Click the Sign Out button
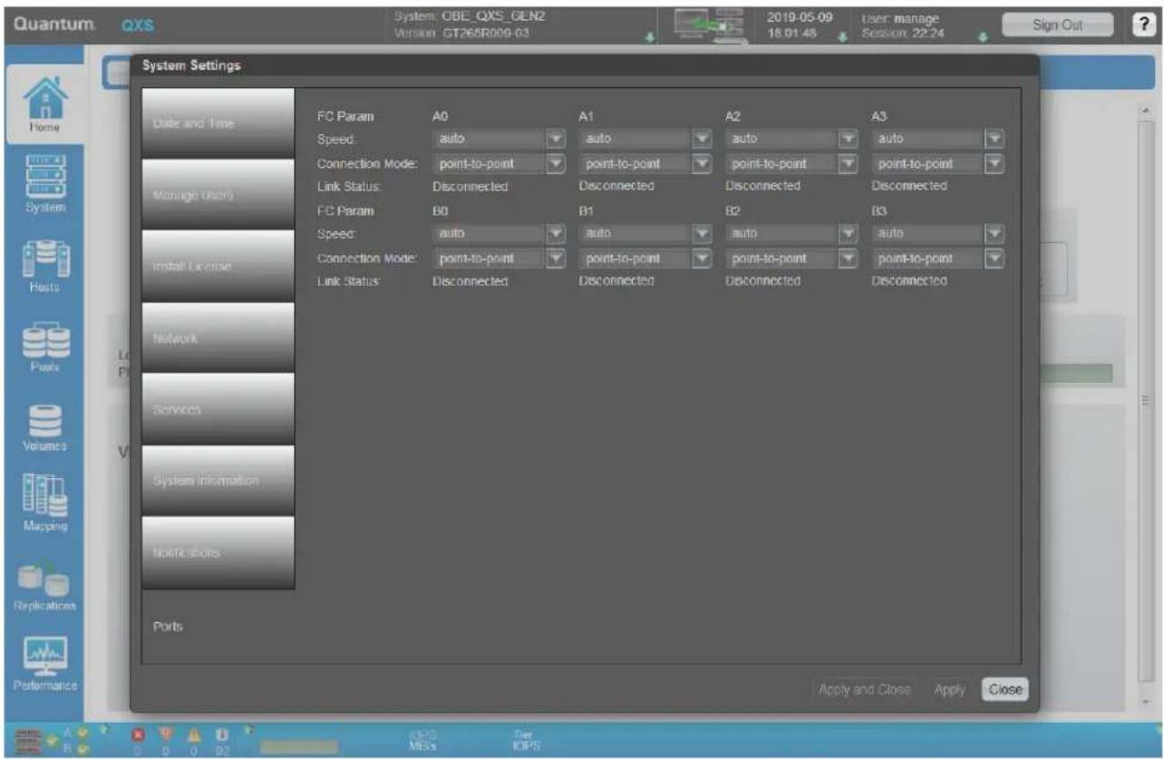 [x=1057, y=25]
